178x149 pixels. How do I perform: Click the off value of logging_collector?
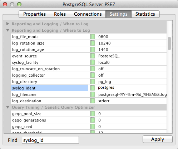[101, 75]
